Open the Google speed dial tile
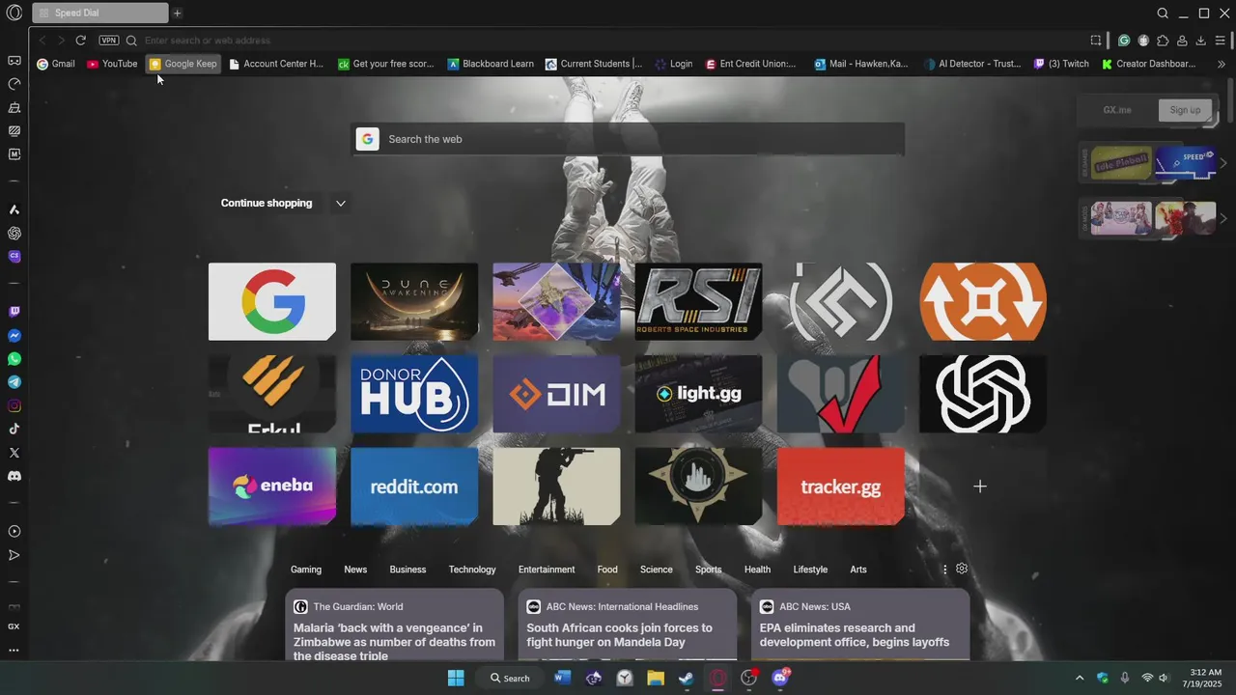The width and height of the screenshot is (1236, 695). [272, 301]
